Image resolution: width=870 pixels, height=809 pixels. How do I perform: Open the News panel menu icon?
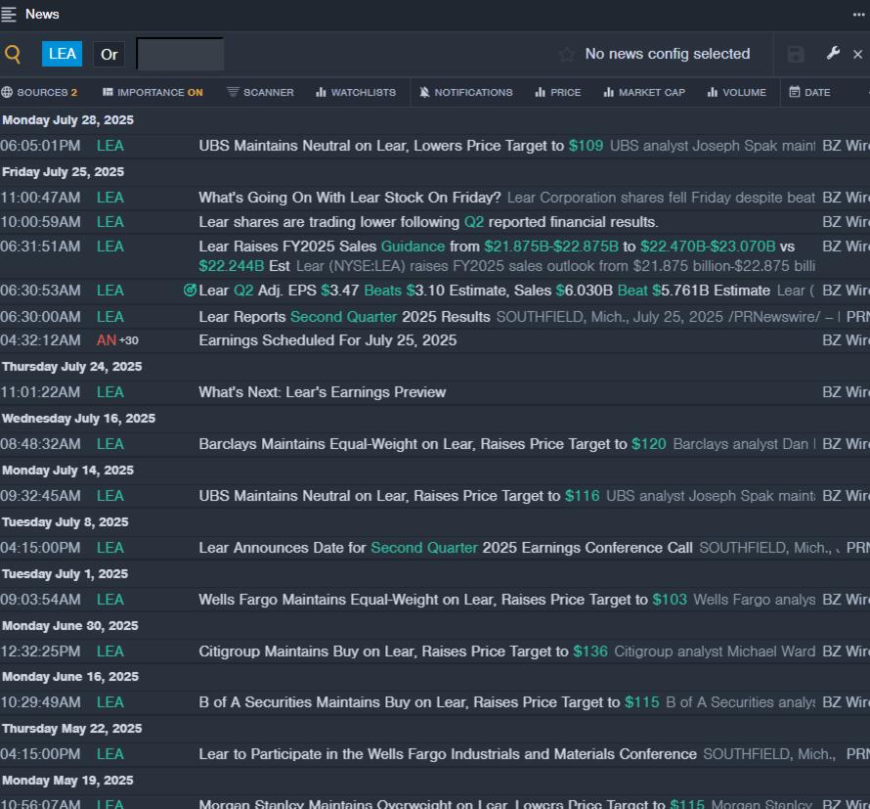(x=9, y=15)
